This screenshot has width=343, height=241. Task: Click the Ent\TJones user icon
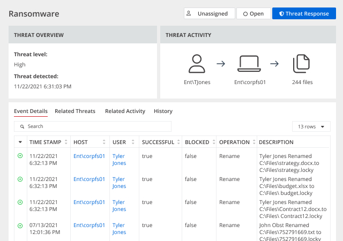click(x=197, y=64)
